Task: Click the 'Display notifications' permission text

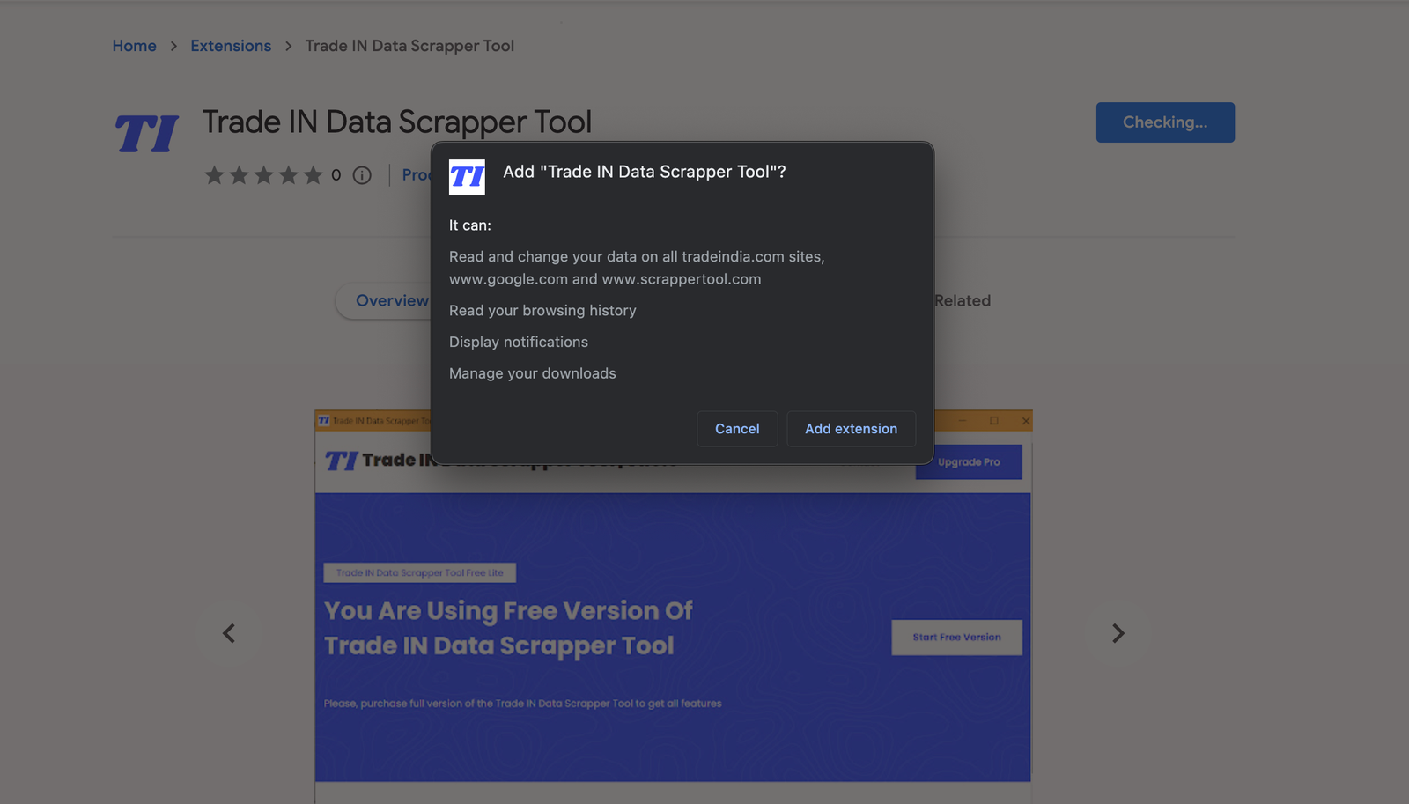Action: tap(519, 343)
